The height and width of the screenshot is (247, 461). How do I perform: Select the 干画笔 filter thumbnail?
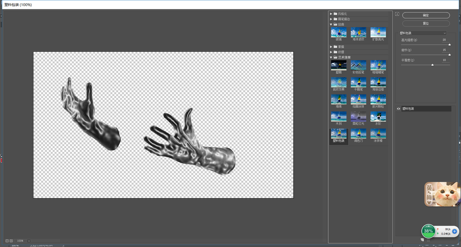click(359, 82)
